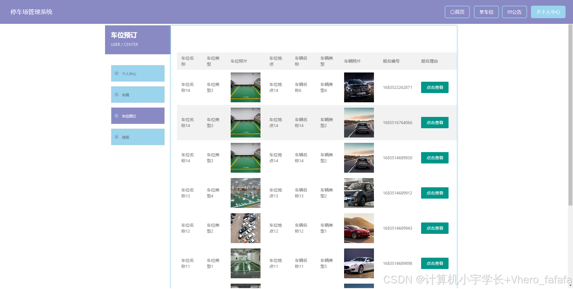Open the 个人中心 header button
The height and width of the screenshot is (289, 573).
tap(548, 12)
